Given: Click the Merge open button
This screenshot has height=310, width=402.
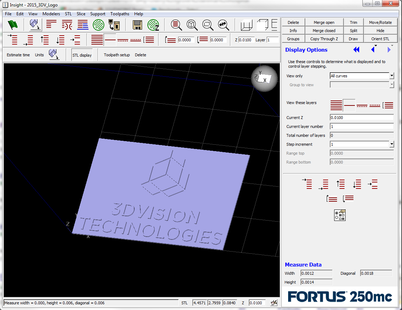Looking at the screenshot, I should (x=324, y=22).
